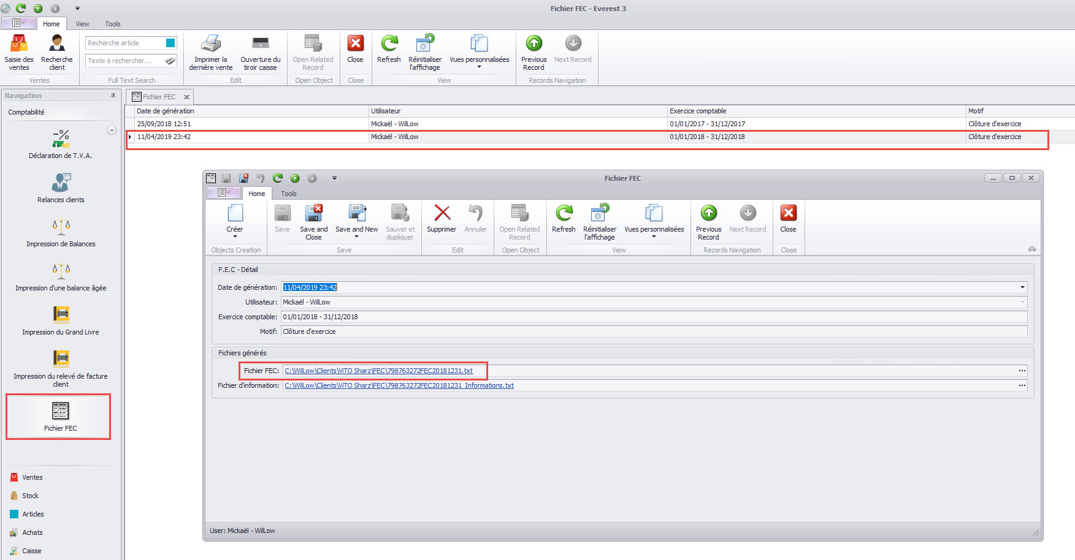
Task: Click the green refresh icon in the main quick access bar
Action: tap(21, 8)
